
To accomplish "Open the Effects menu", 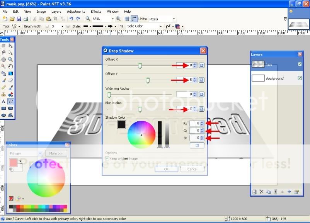I will click(x=95, y=11).
